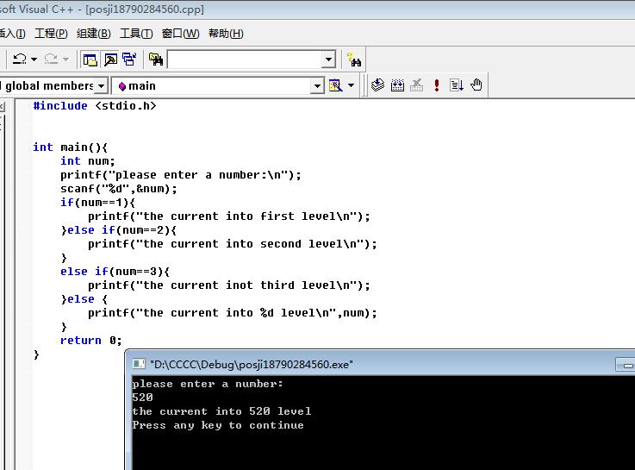Toggle the Output window icon

pyautogui.click(x=110, y=60)
